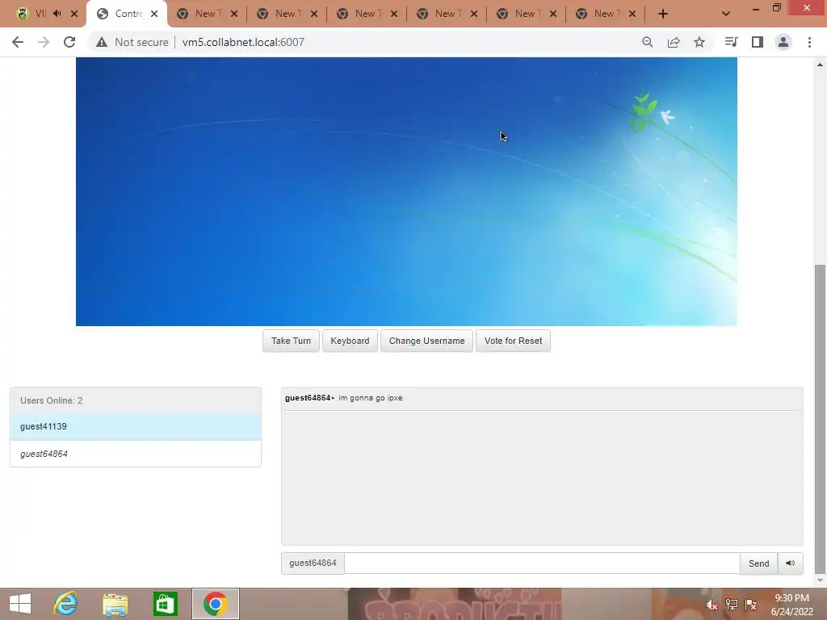Click the page vertical scrollbar thumb
Image resolution: width=827 pixels, height=620 pixels.
[820, 419]
